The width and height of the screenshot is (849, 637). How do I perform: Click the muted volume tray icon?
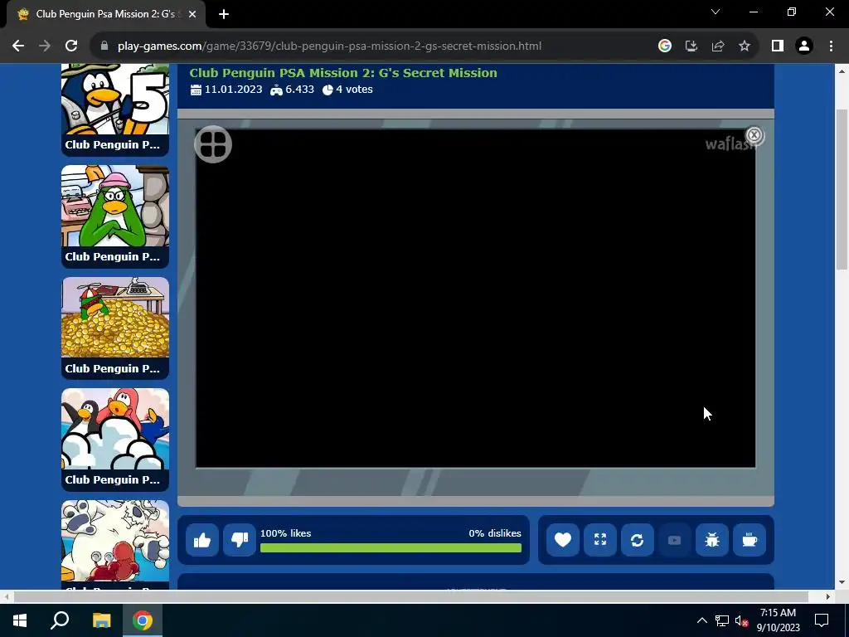click(x=741, y=620)
